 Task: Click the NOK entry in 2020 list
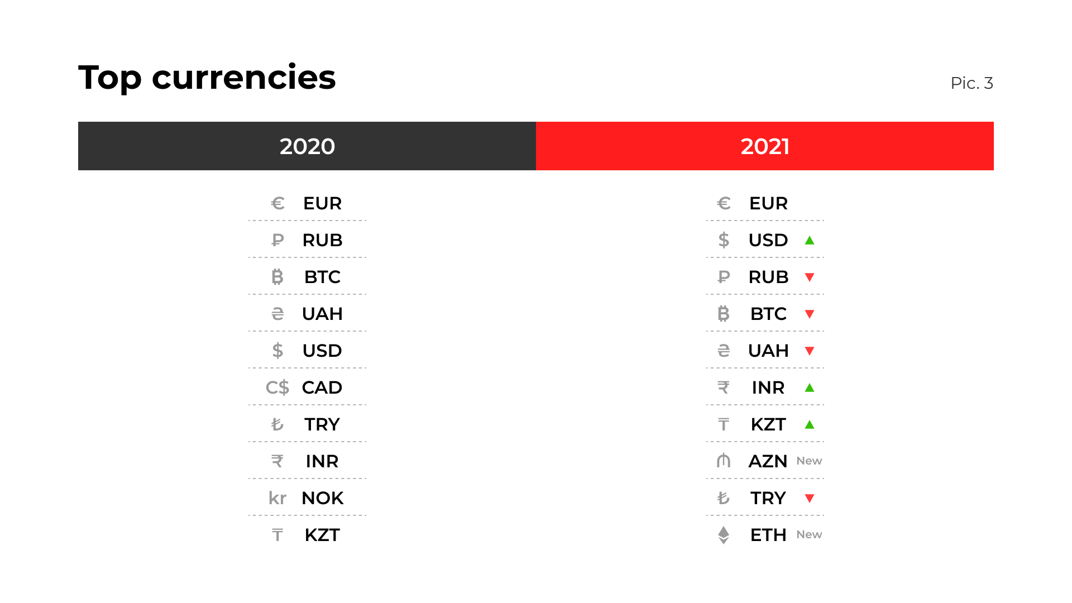pyautogui.click(x=322, y=498)
